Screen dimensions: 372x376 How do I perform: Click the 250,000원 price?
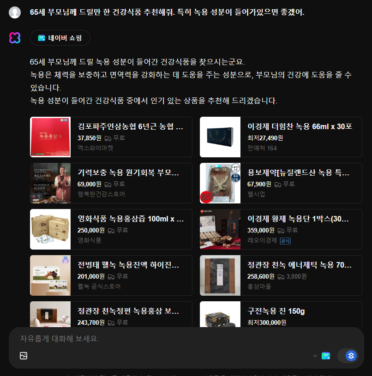click(91, 230)
